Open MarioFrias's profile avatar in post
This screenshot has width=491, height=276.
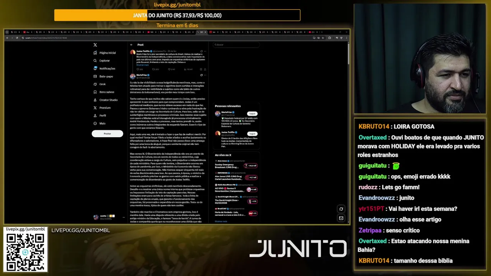(x=133, y=76)
